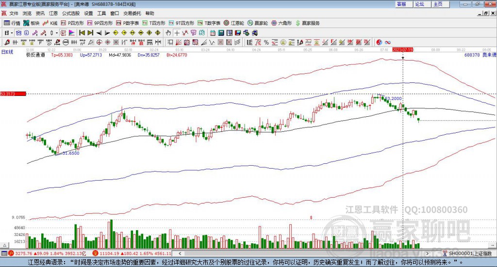Open 赢家服务 with the dollar icon
Viewport: 497px width, 267px height.
(307, 23)
